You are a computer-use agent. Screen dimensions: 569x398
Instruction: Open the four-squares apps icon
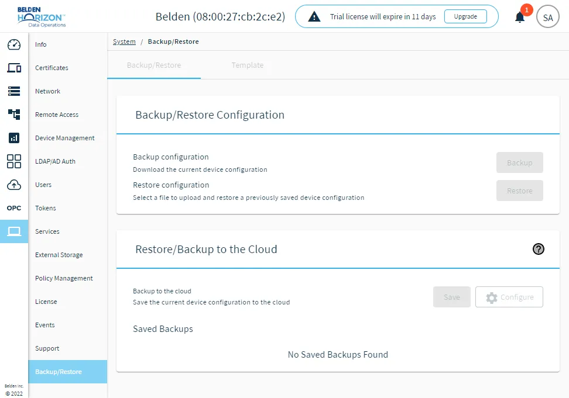tap(14, 161)
